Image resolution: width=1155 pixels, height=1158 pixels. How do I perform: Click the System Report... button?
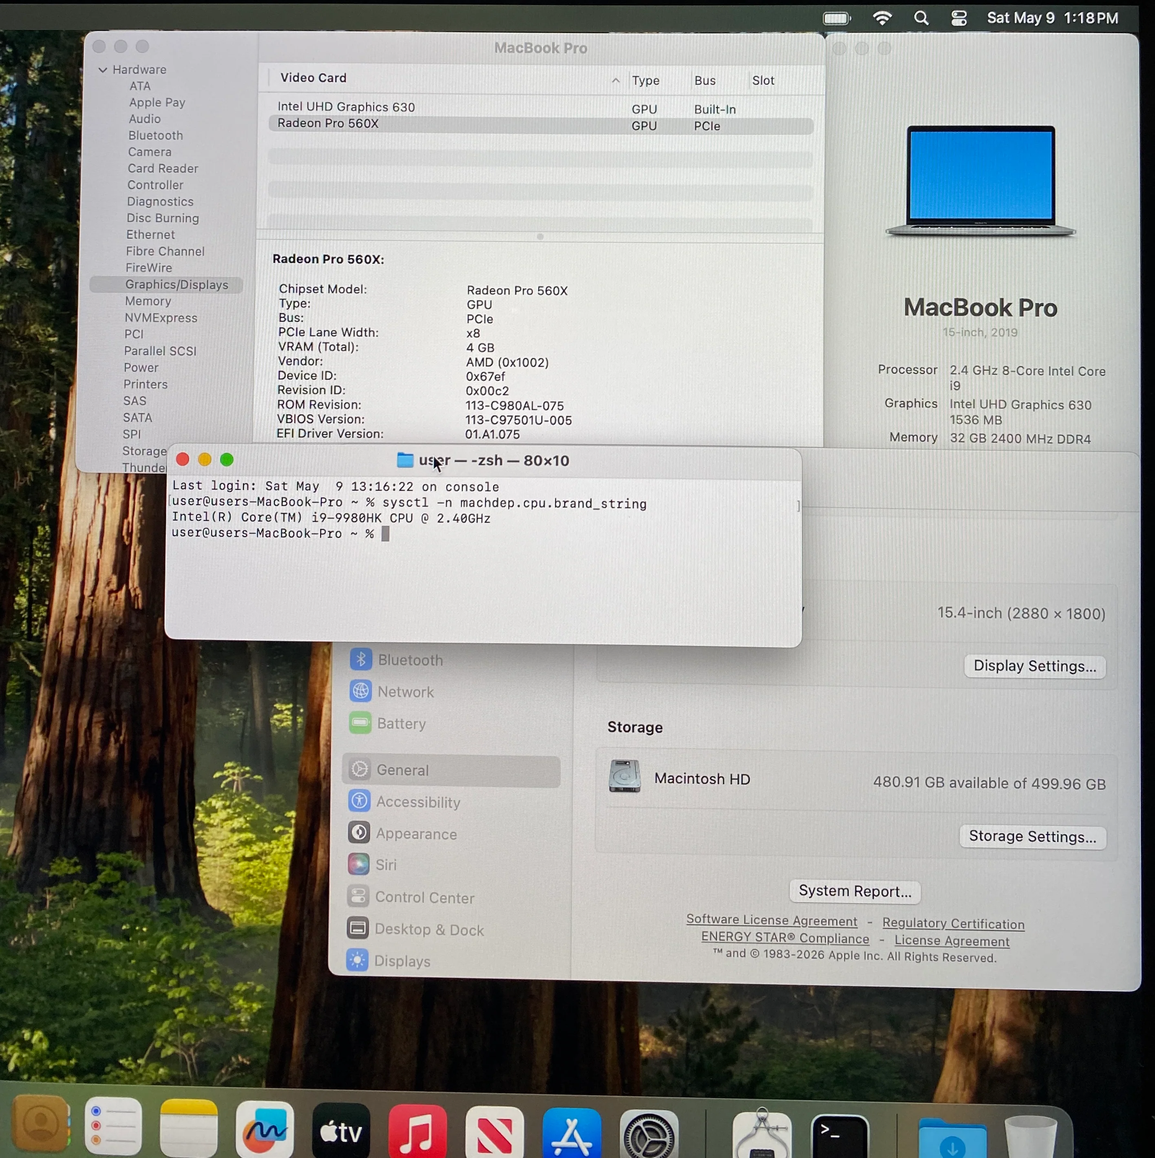click(x=855, y=891)
